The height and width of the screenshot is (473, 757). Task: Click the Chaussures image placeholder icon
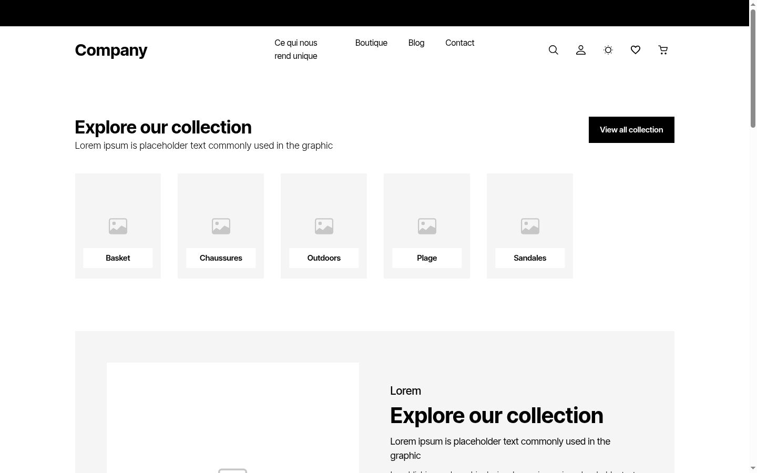tap(221, 226)
